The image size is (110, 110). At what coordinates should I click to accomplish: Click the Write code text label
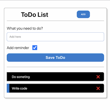pyautogui.click(x=20, y=88)
